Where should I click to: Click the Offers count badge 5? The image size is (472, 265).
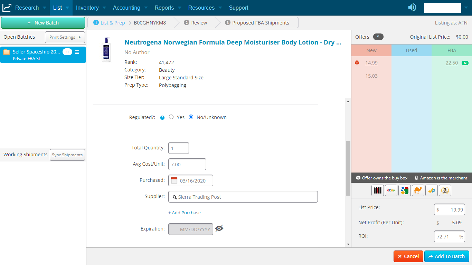378,37
